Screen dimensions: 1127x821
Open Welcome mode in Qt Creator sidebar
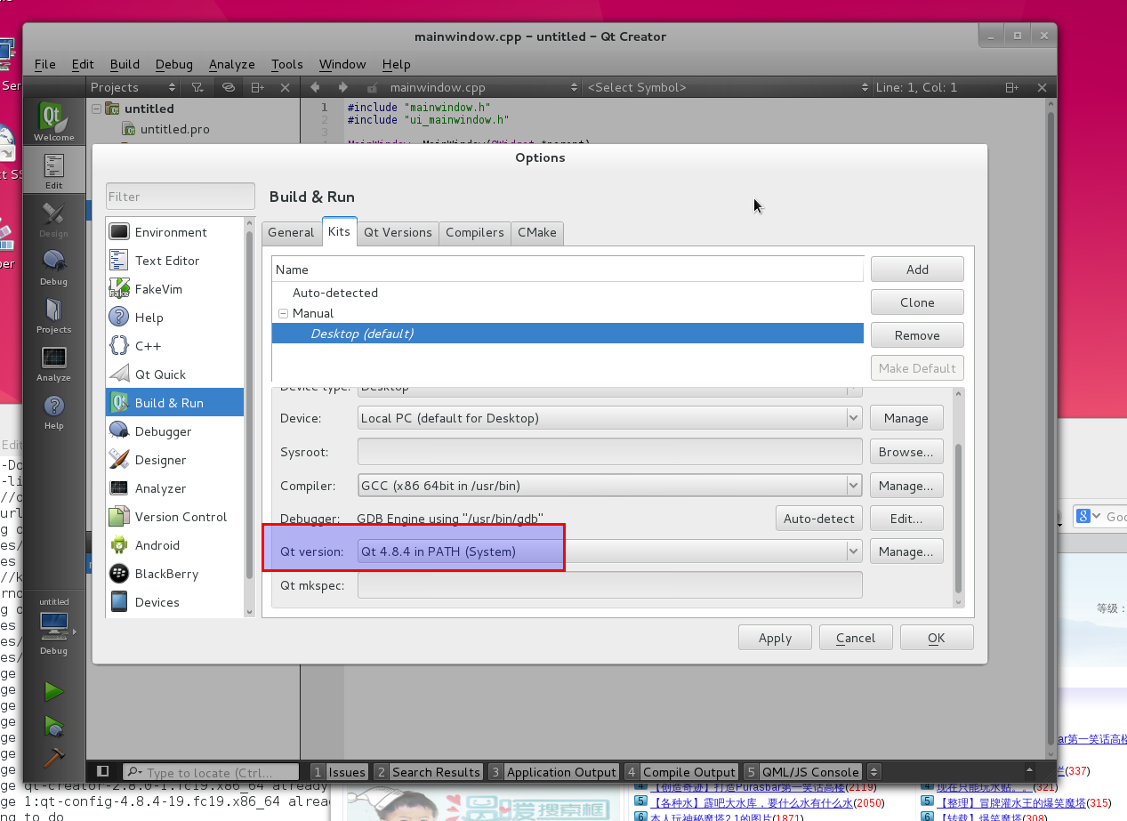point(53,122)
